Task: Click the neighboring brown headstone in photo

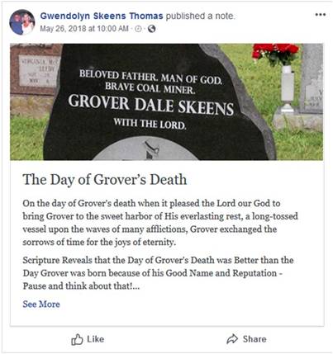Action: pyautogui.click(x=36, y=68)
